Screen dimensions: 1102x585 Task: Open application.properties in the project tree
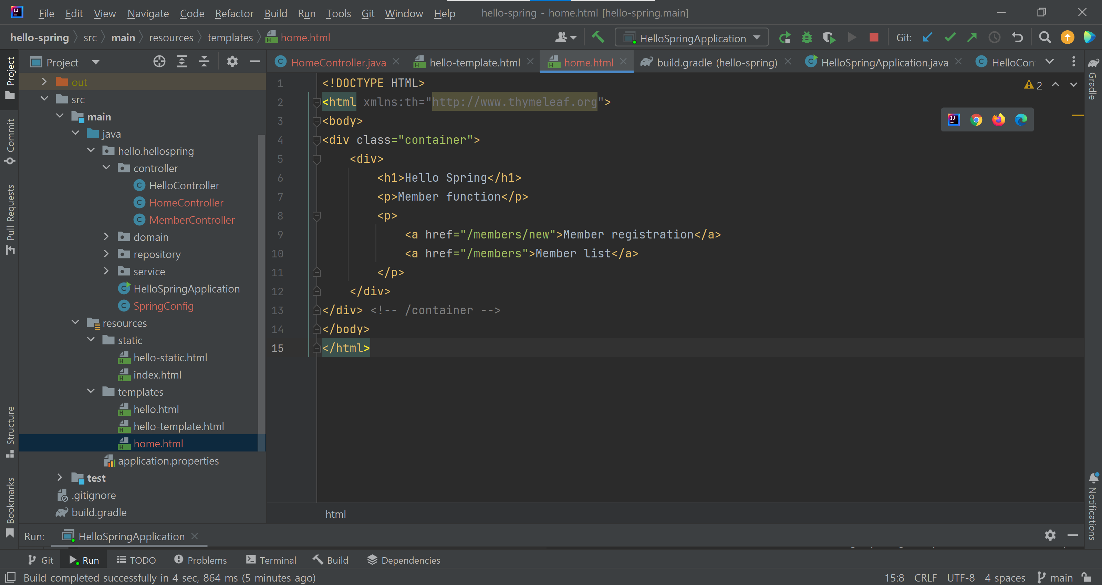pyautogui.click(x=168, y=460)
